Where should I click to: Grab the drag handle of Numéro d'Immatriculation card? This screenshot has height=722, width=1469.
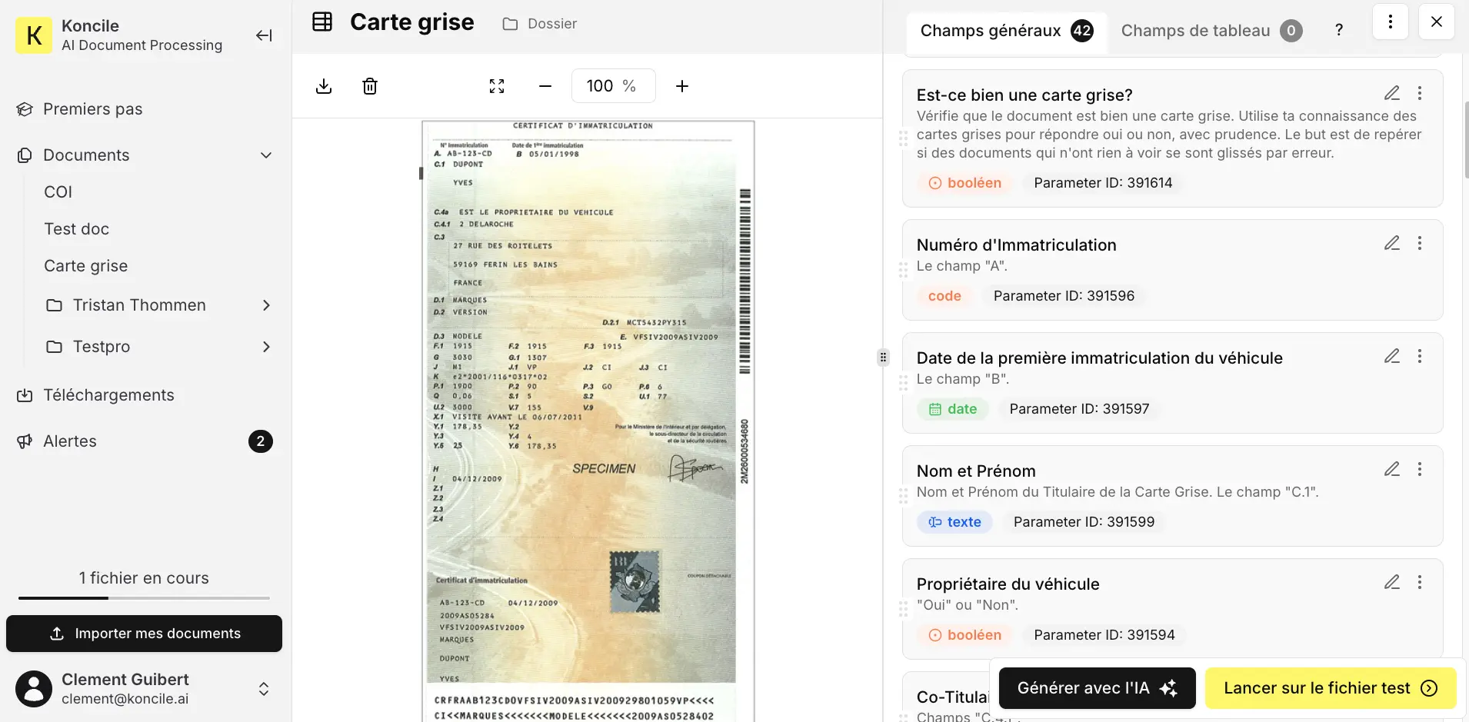click(x=904, y=270)
